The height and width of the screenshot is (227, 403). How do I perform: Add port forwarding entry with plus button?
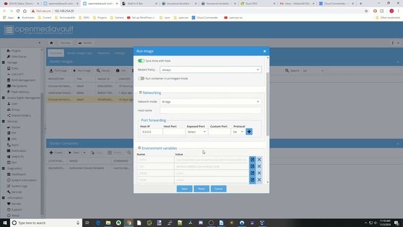click(249, 132)
